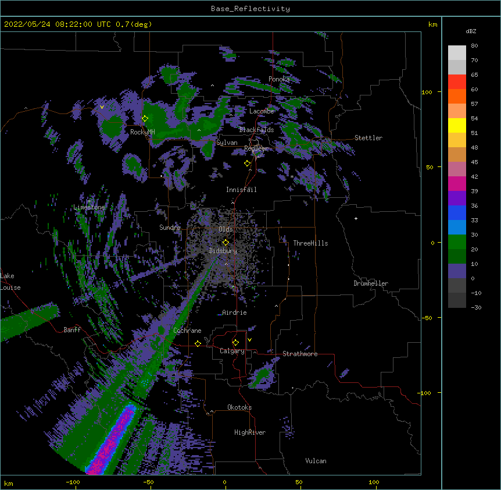Screen dimensions: 501x490
Task: Click the asterisk marker southeast of RedDeer
Action: pyautogui.click(x=292, y=177)
